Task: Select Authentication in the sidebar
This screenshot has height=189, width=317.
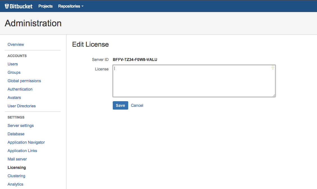Action: pos(20,89)
